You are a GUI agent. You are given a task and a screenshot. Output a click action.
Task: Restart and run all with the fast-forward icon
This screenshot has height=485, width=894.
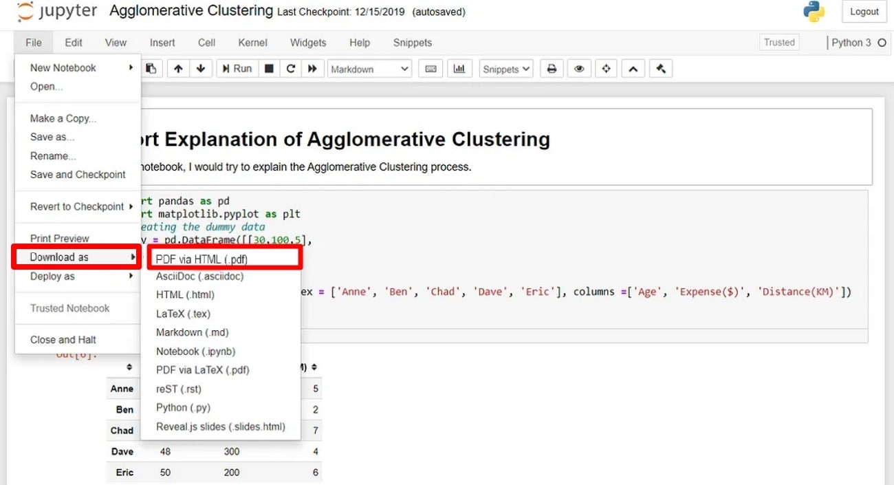(312, 69)
